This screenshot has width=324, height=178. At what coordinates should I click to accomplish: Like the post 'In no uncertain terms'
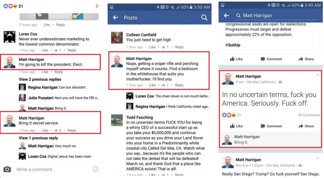point(236,126)
